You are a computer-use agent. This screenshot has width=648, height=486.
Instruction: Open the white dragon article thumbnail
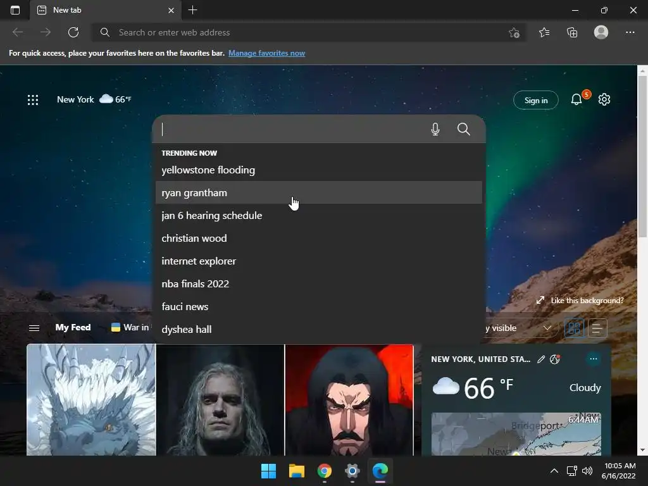(91, 400)
